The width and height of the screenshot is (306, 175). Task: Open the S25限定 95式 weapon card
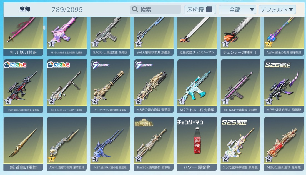[240, 144]
